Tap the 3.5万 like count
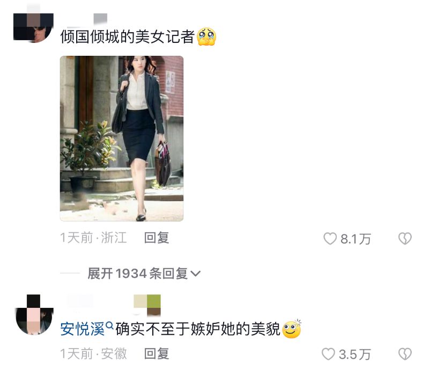The image size is (429, 377). tap(354, 354)
